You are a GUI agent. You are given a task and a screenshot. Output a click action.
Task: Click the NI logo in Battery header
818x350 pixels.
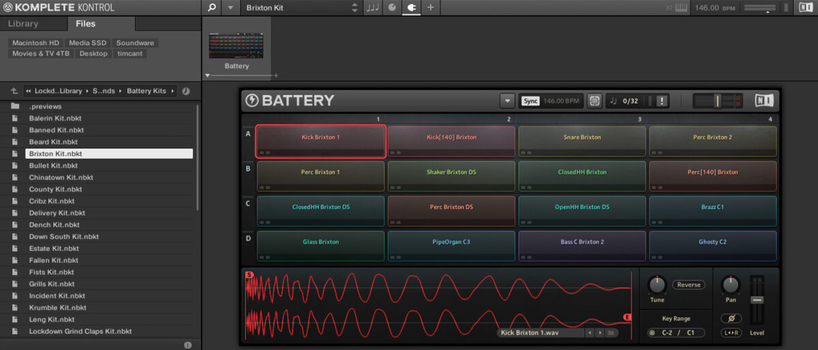pyautogui.click(x=763, y=101)
